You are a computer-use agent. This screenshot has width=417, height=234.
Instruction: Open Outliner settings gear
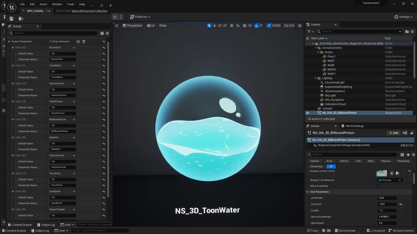412,31
